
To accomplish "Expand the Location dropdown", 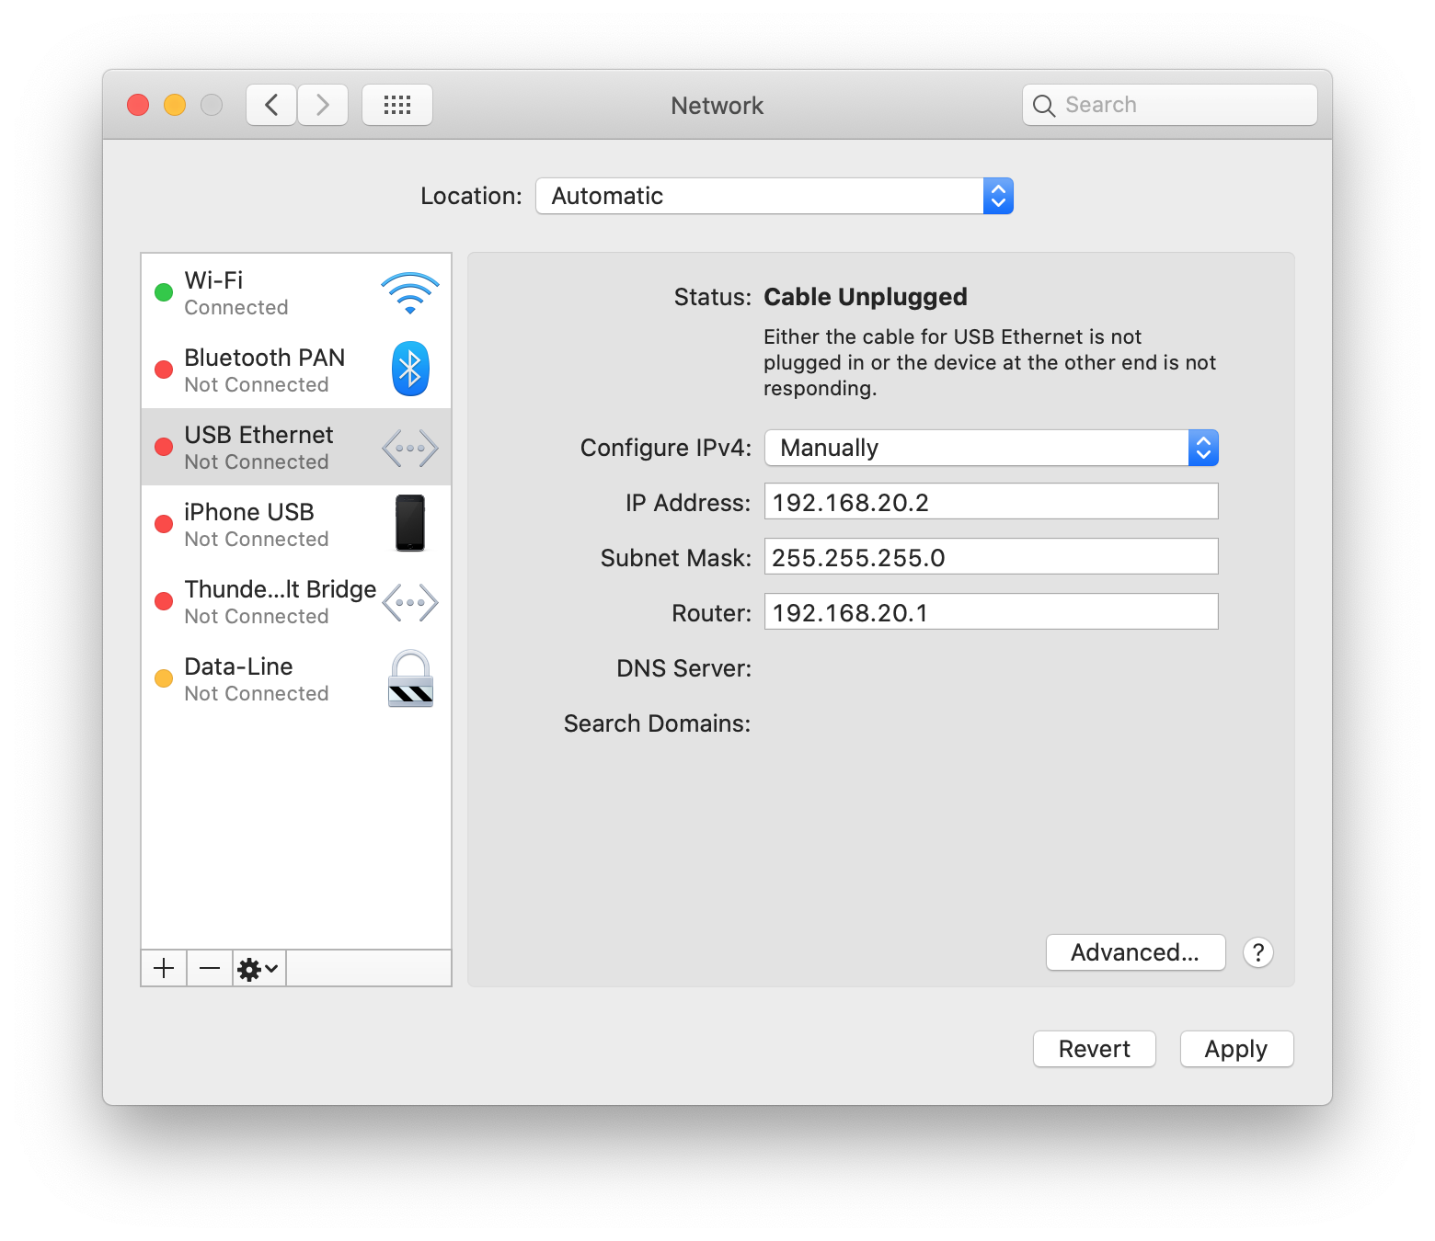I will click(x=774, y=196).
